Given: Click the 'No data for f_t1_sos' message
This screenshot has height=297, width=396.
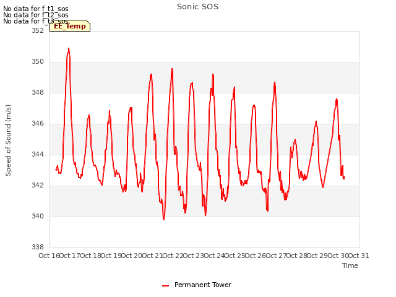Looking at the screenshot, I should [x=36, y=9].
